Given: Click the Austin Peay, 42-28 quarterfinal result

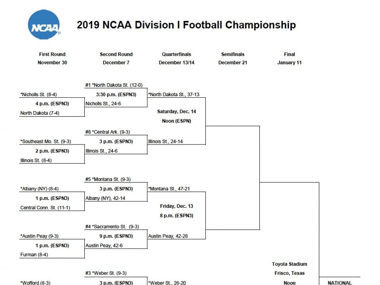Looking at the screenshot, I should (x=168, y=236).
